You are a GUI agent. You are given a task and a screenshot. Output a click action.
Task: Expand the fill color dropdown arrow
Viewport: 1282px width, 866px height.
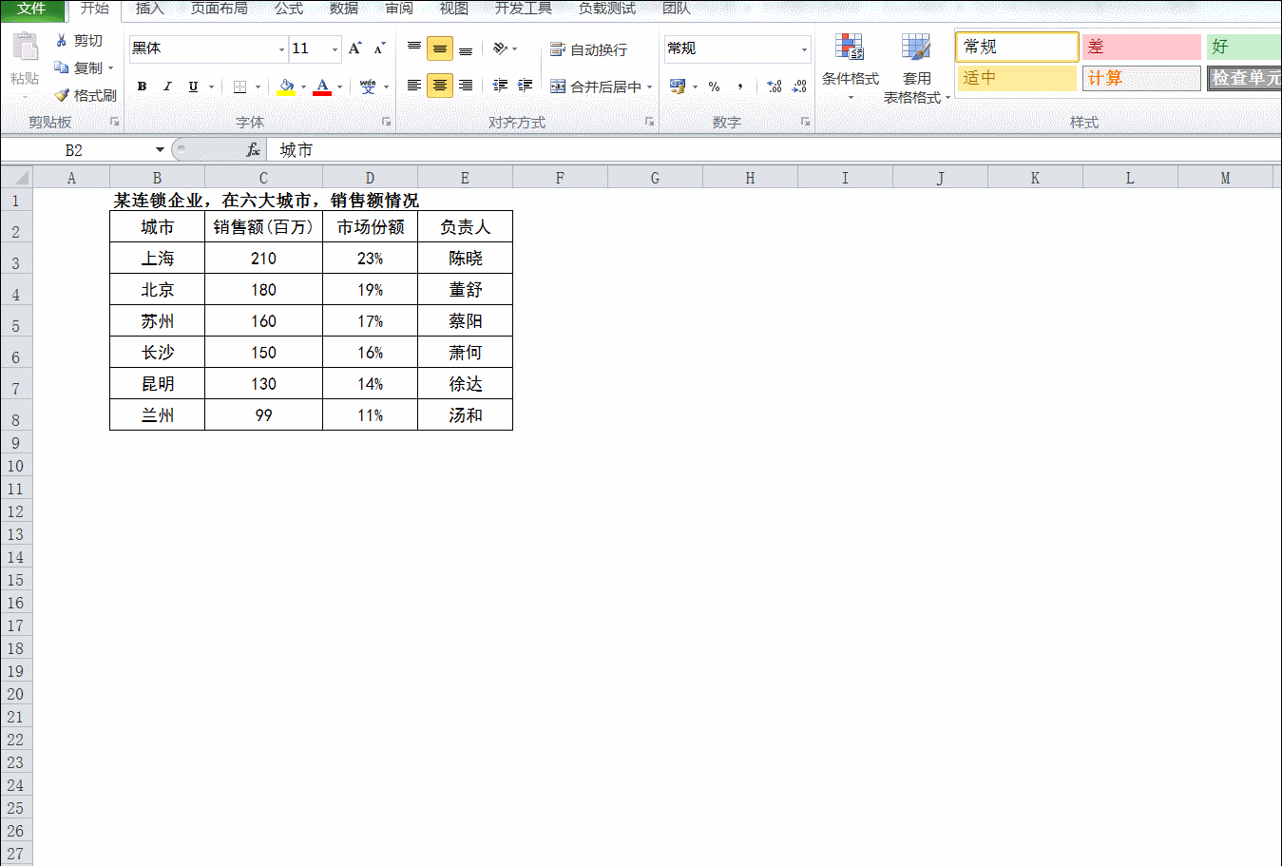pyautogui.click(x=303, y=87)
